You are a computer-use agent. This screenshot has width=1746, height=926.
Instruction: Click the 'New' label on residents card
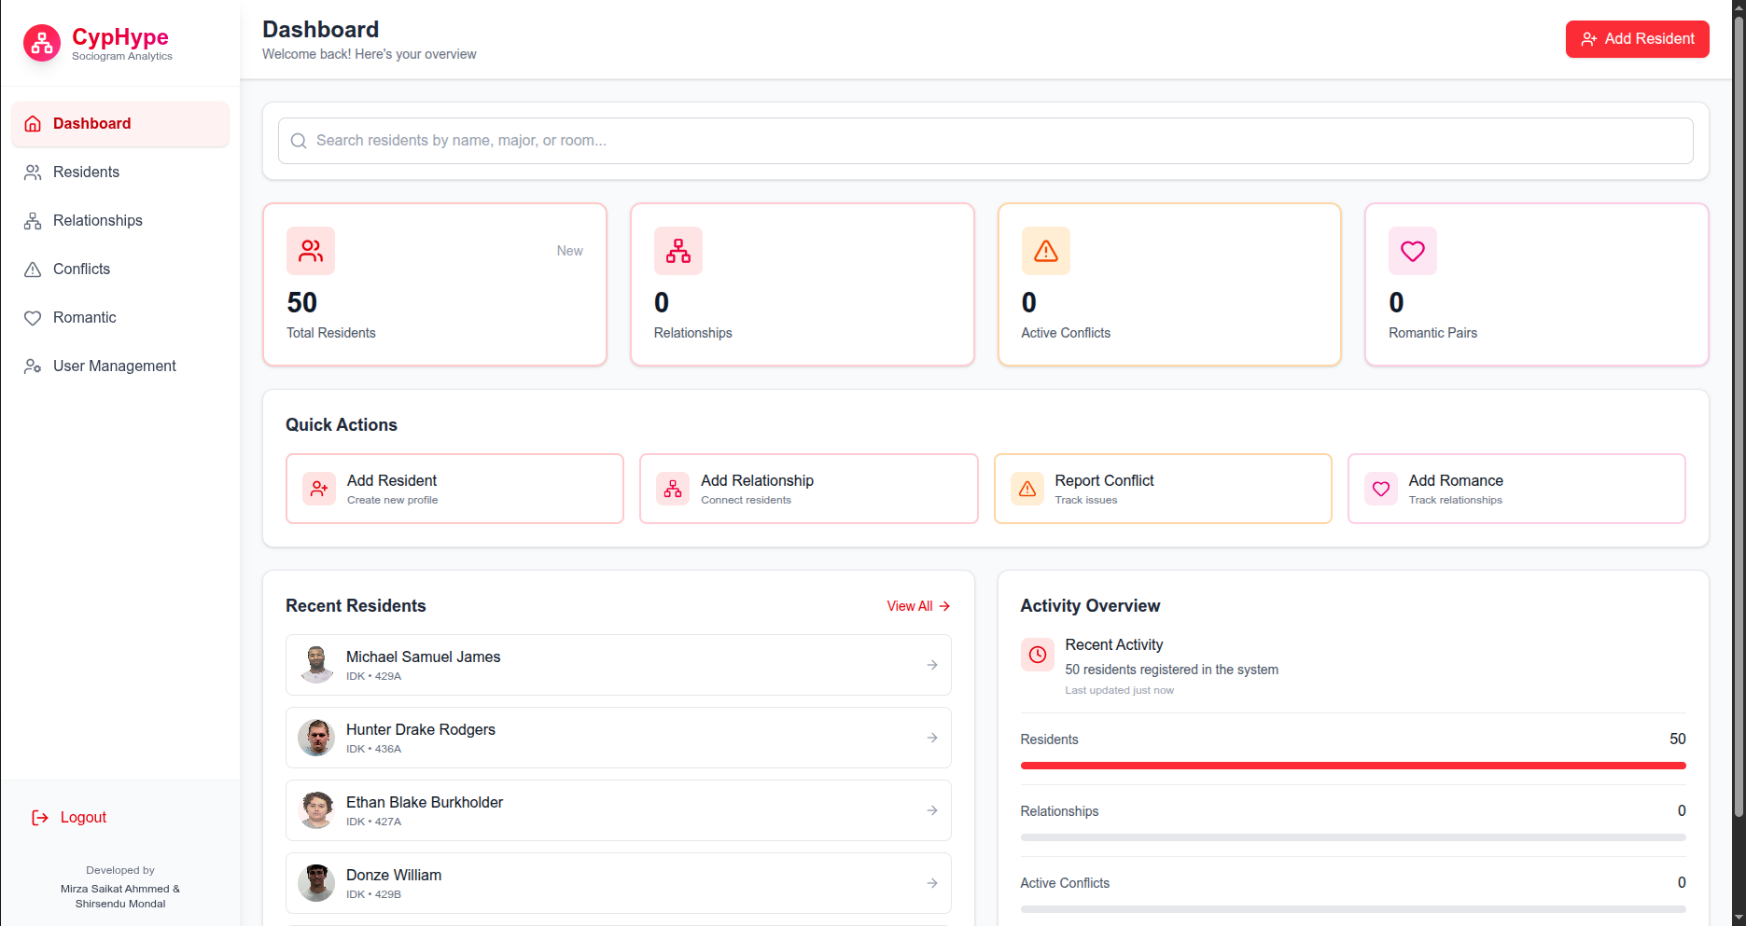click(x=570, y=251)
